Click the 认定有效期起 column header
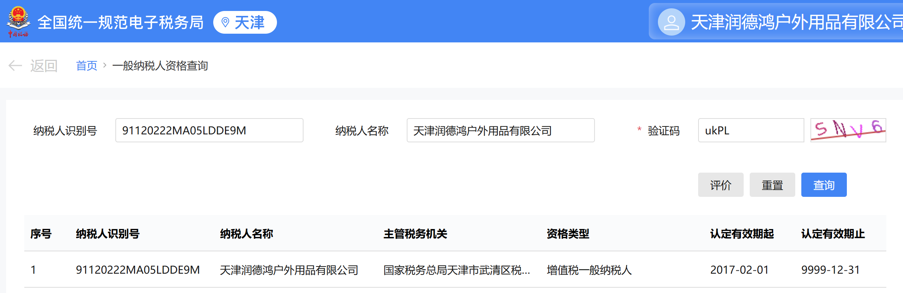The image size is (903, 293). (742, 234)
